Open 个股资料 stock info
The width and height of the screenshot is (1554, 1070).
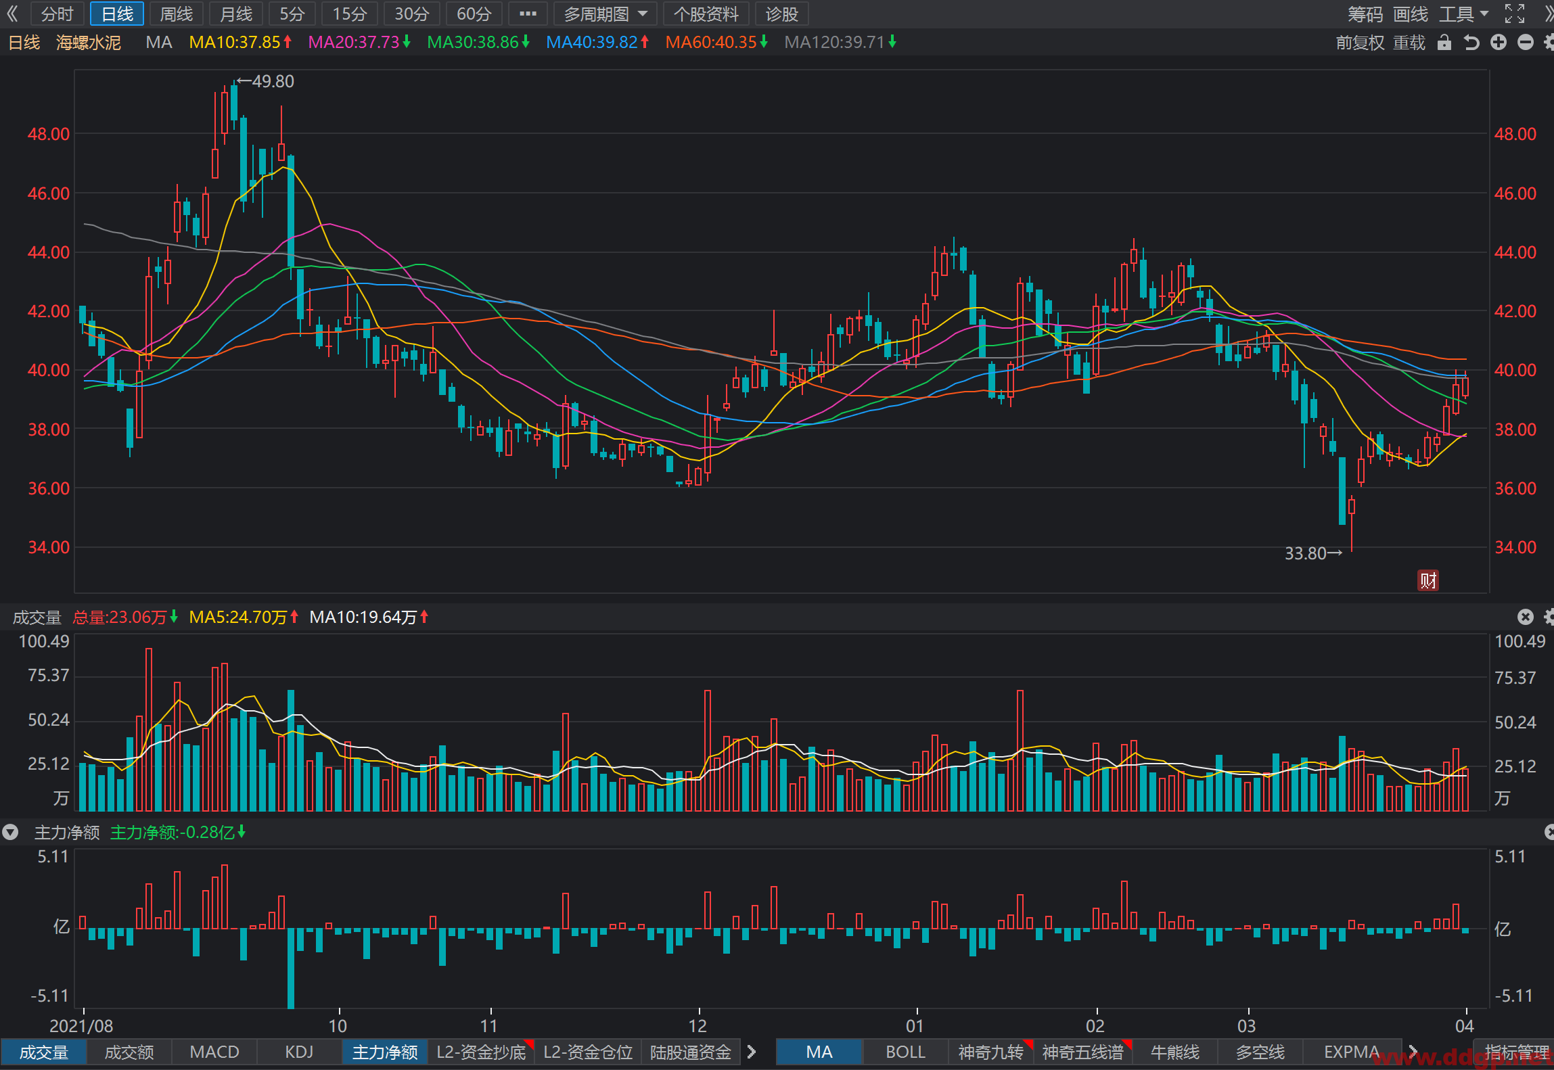click(706, 14)
